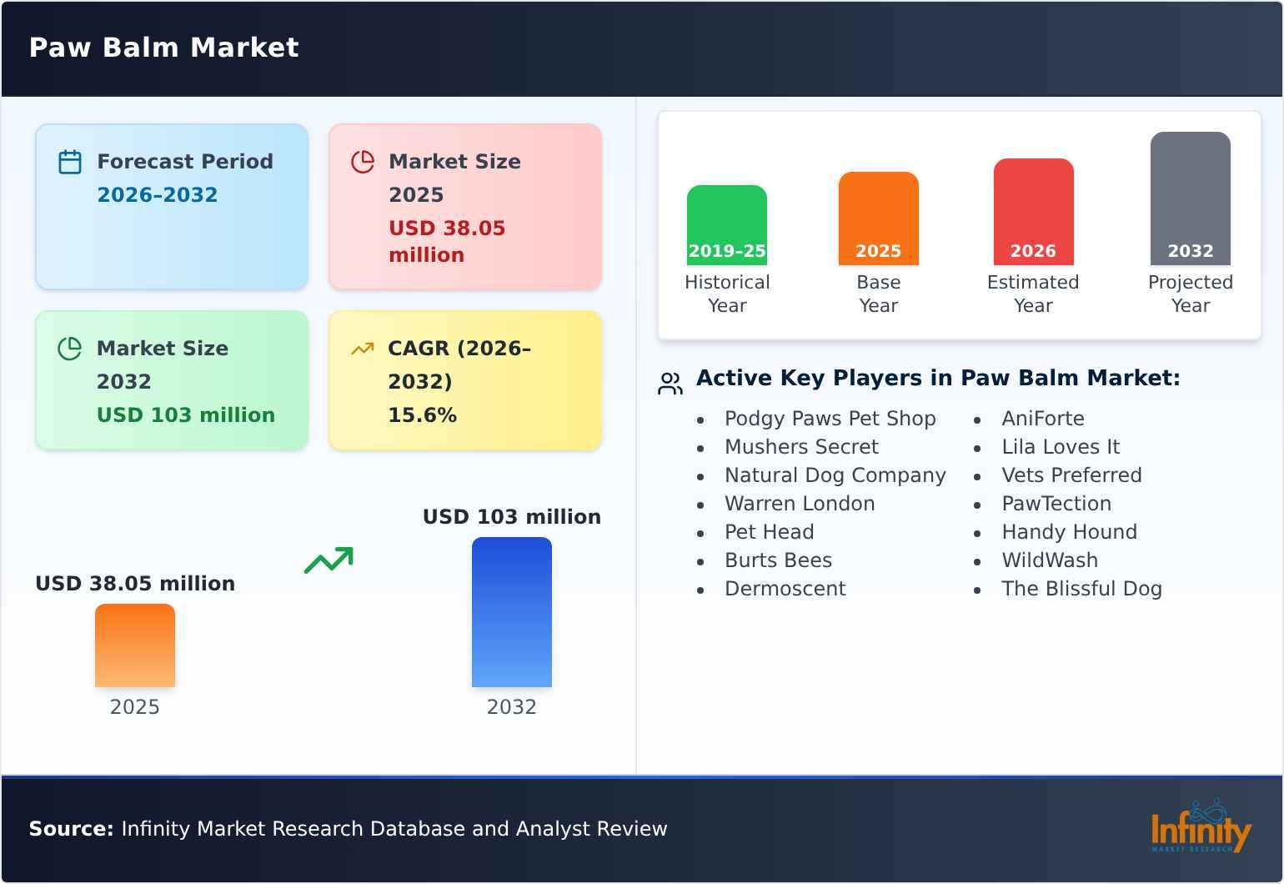Click the calendar icon beside Forecast Period
Viewport: 1284px width, 884px height.
(70, 162)
